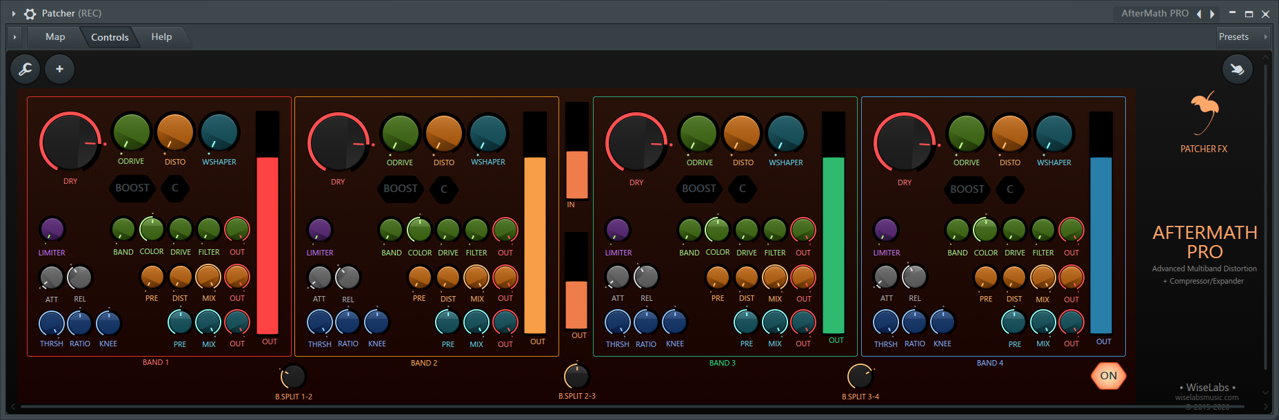Viewport: 1279px width, 420px height.
Task: Toggle the C button in Band 1
Action: tap(175, 188)
